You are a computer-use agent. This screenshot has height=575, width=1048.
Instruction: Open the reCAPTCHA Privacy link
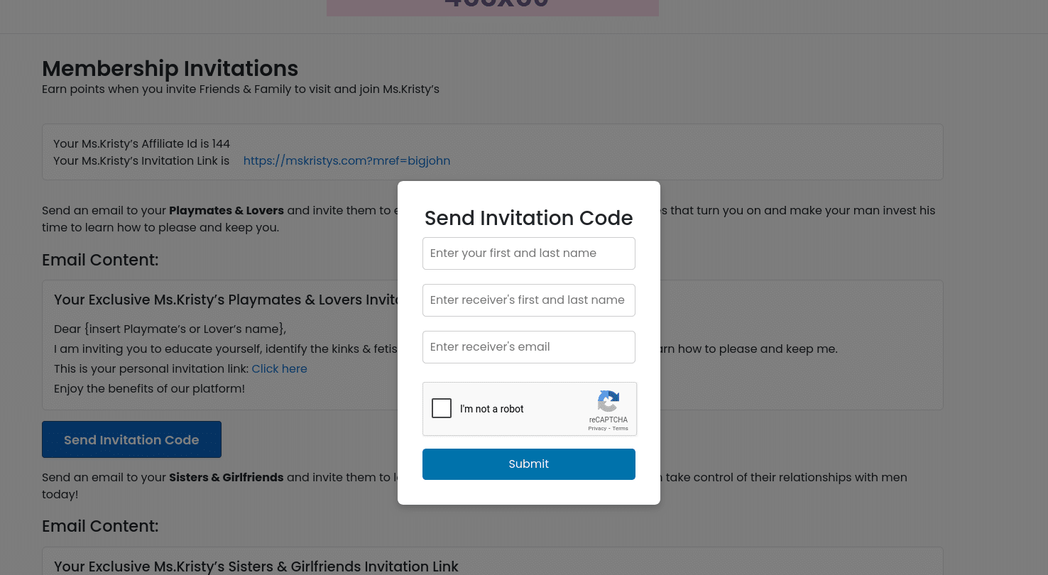coord(597,429)
